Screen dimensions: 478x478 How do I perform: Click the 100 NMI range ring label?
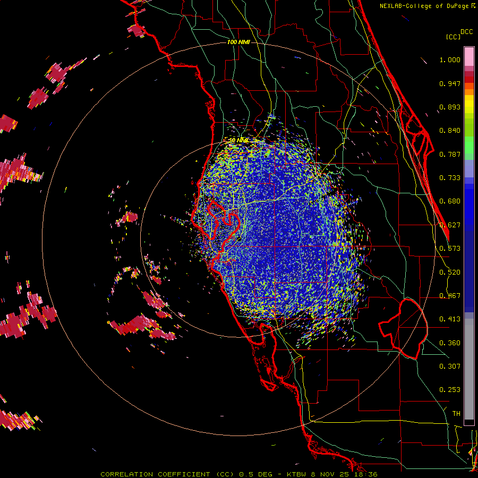(x=238, y=42)
